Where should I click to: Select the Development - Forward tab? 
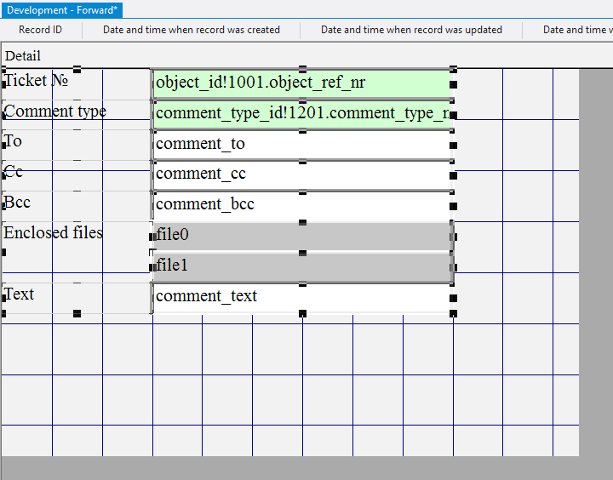pyautogui.click(x=63, y=9)
